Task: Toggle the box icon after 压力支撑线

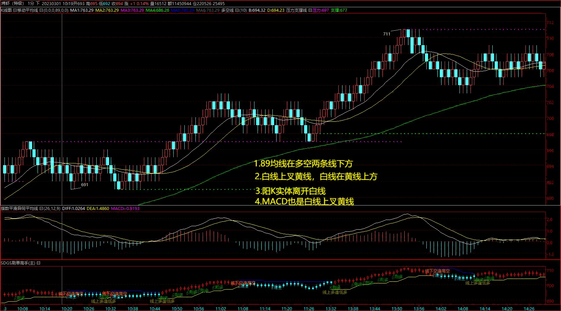Action: pos(310,10)
